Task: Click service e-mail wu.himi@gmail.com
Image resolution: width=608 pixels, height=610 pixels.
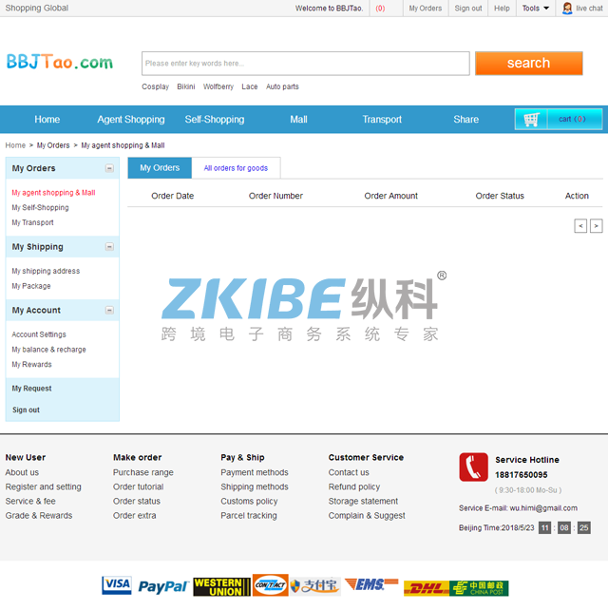Action: [x=543, y=508]
